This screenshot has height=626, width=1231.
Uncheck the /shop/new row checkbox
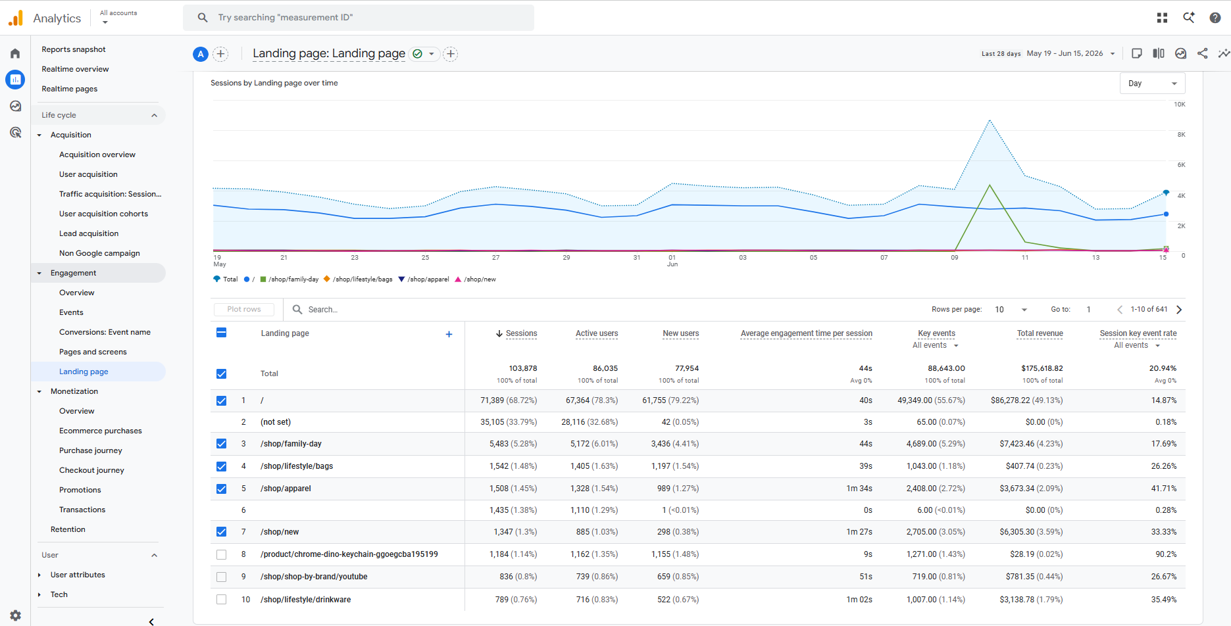point(222,532)
